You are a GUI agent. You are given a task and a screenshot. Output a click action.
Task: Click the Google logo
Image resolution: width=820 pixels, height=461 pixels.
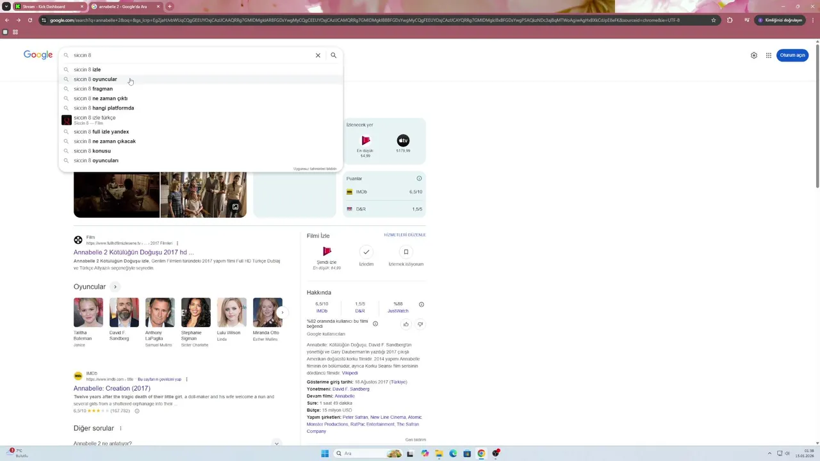[x=38, y=55]
